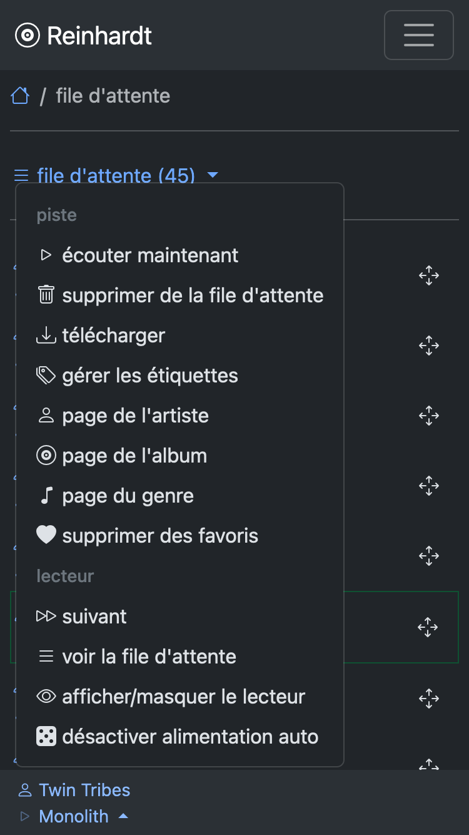
Task: Click the télécharger download icon
Action: pos(46,336)
